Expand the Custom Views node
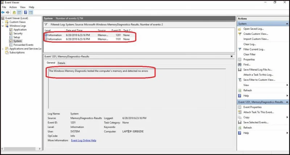 click(3, 22)
